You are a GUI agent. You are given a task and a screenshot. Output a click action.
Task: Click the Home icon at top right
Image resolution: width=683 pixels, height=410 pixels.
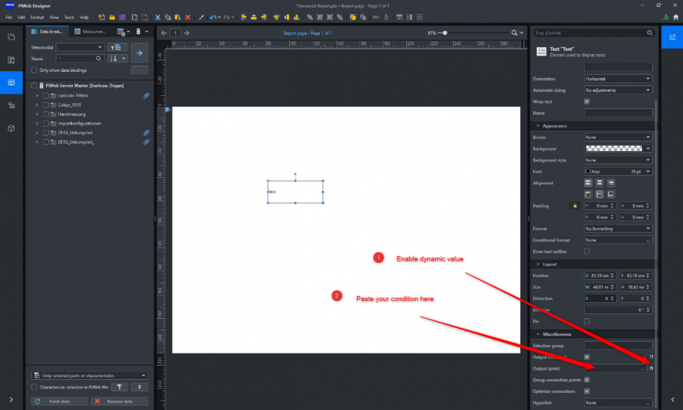pos(676,16)
